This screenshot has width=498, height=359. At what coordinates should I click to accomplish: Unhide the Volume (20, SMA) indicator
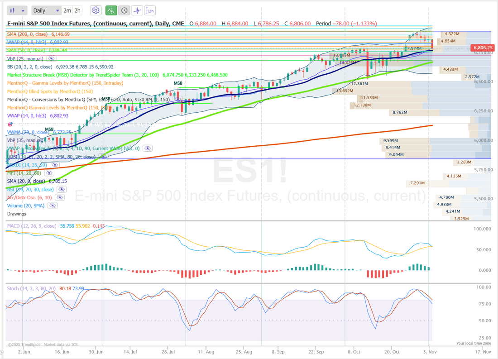click(53, 206)
